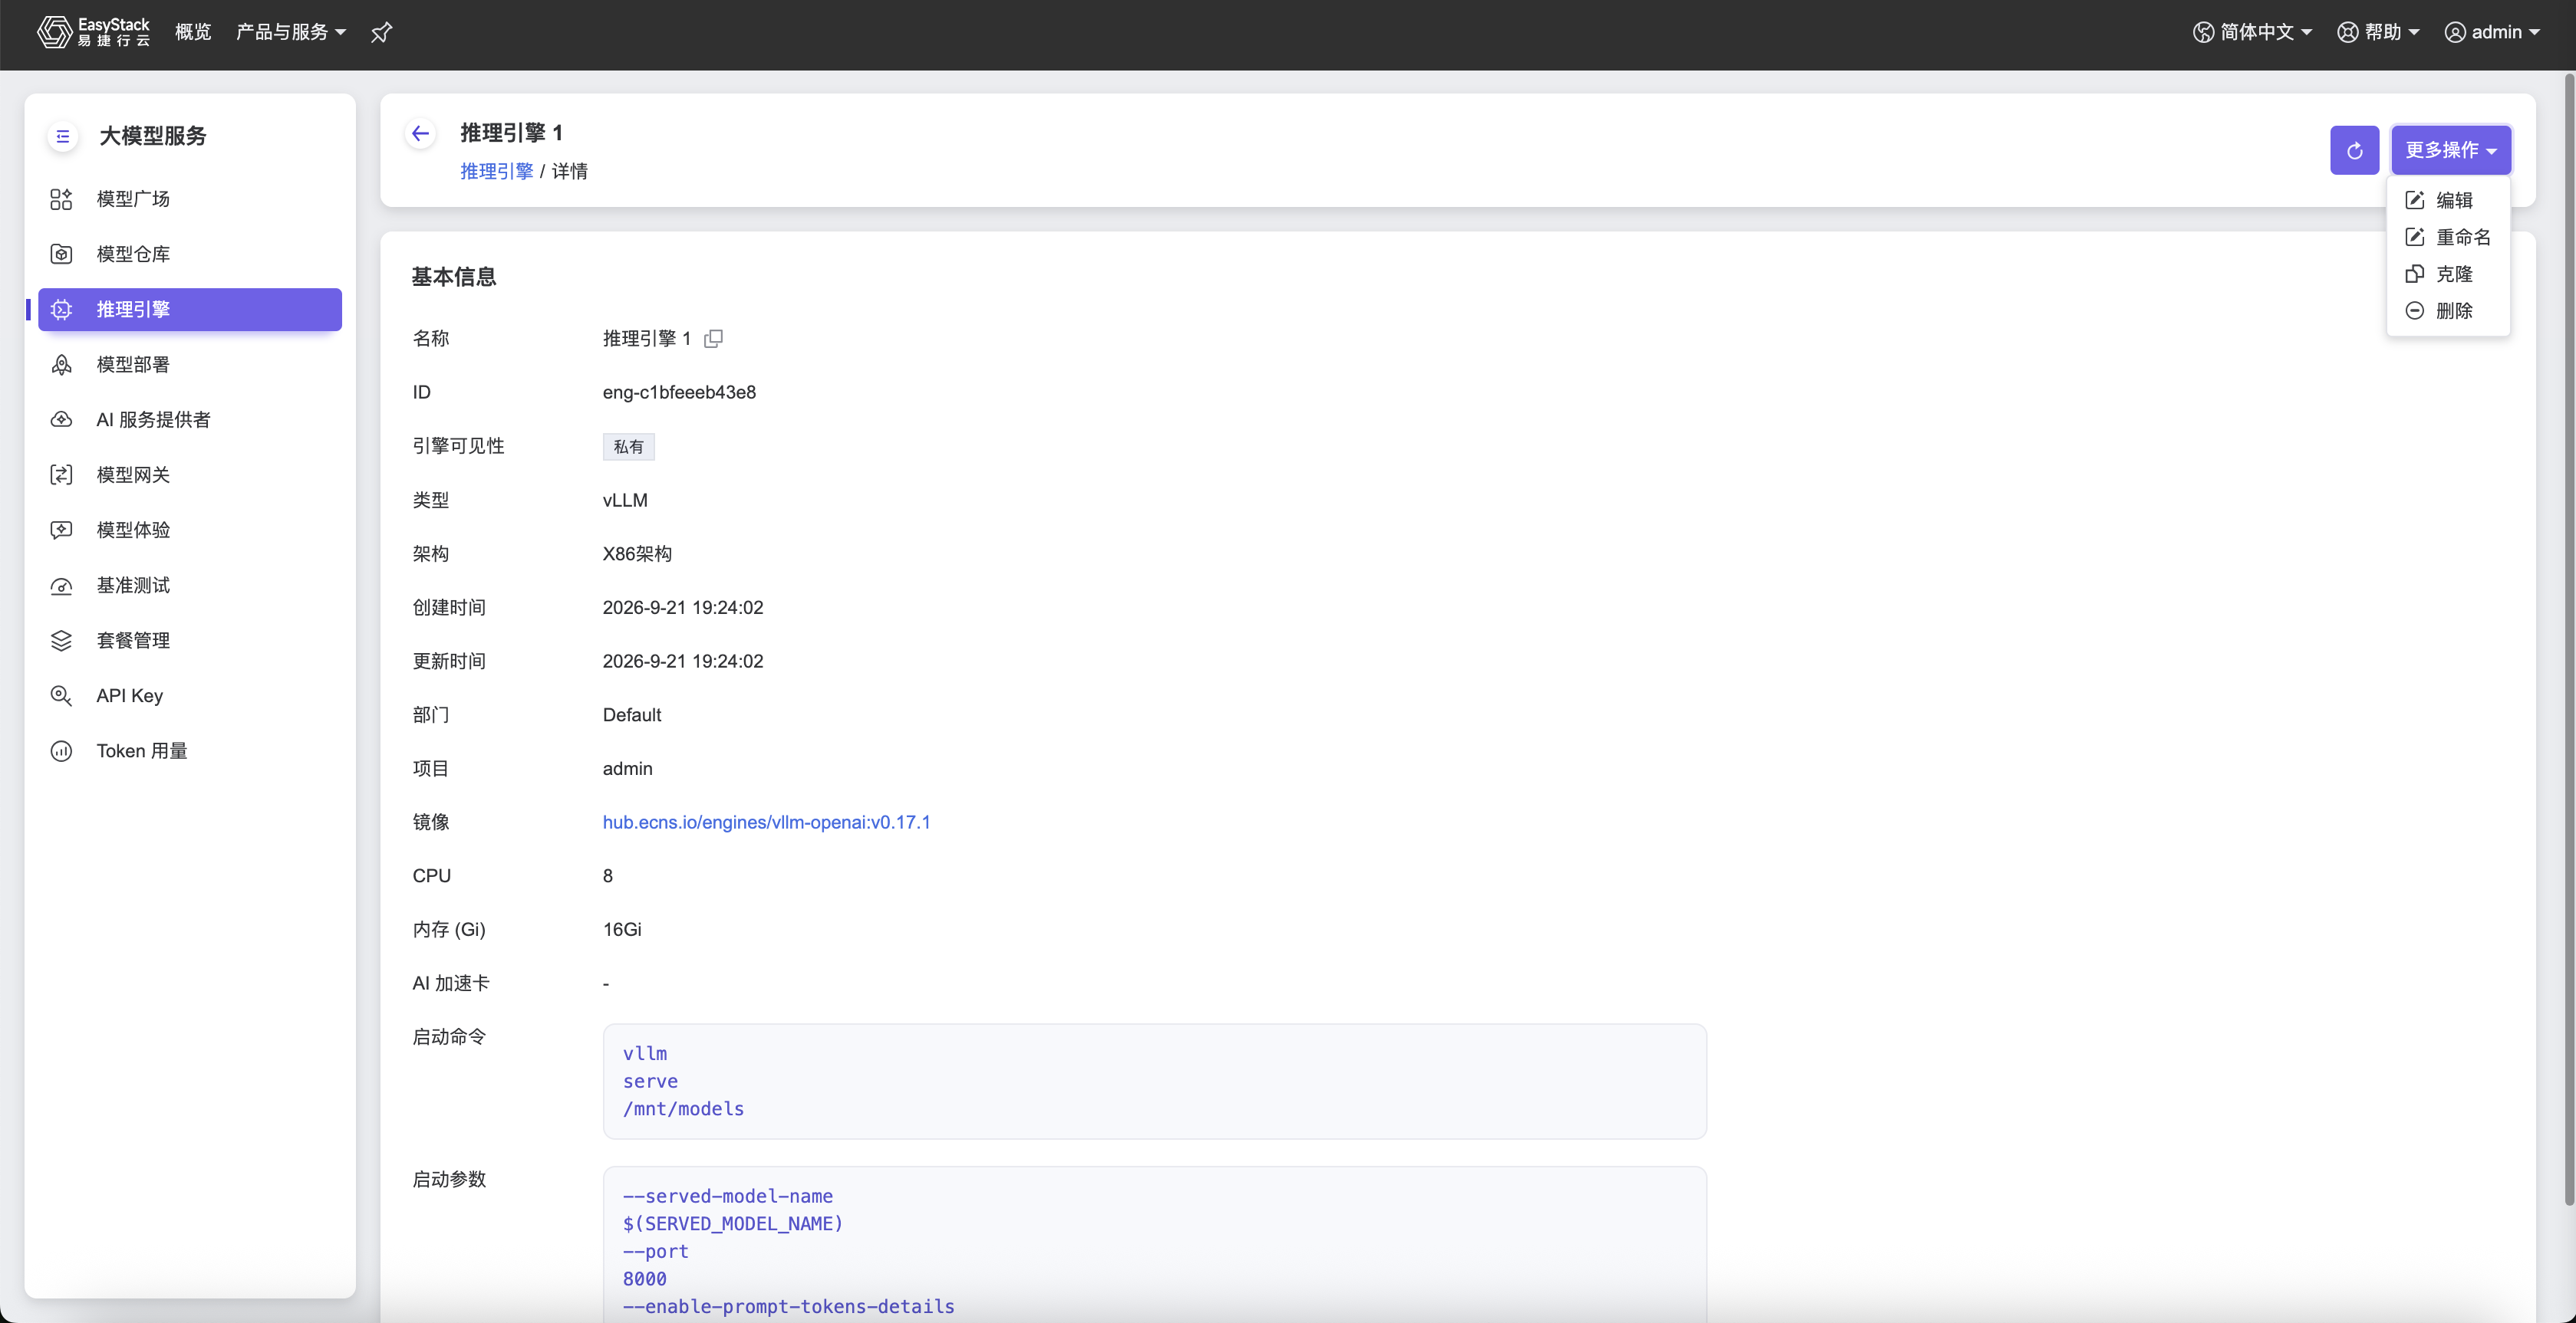Open the 产品与服务 dropdown
Viewport: 2576px width, 1323px height.
(291, 32)
